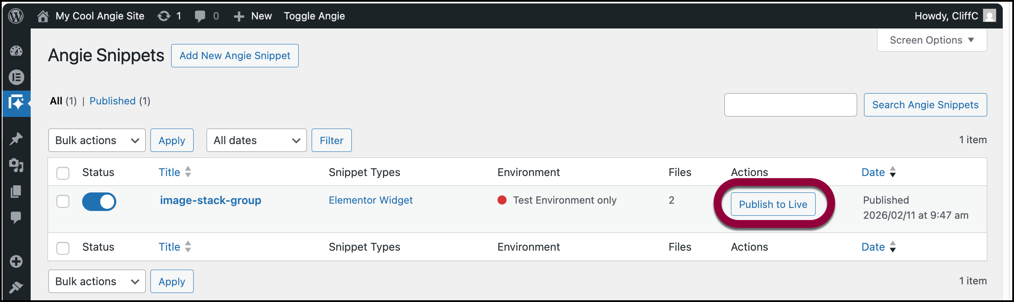Image resolution: width=1014 pixels, height=302 pixels.
Task: Select the Published filter tab
Action: pos(112,101)
